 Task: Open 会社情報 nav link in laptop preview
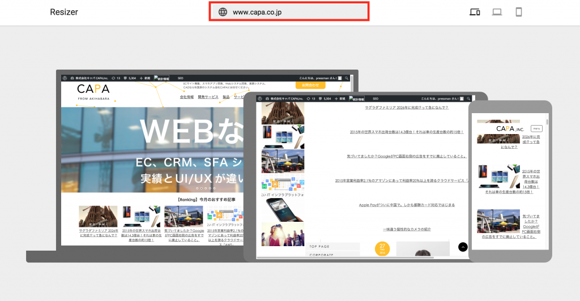187,97
